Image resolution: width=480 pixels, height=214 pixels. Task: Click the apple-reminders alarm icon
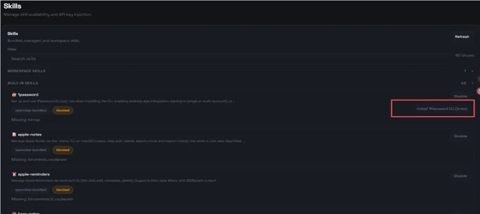click(14, 174)
